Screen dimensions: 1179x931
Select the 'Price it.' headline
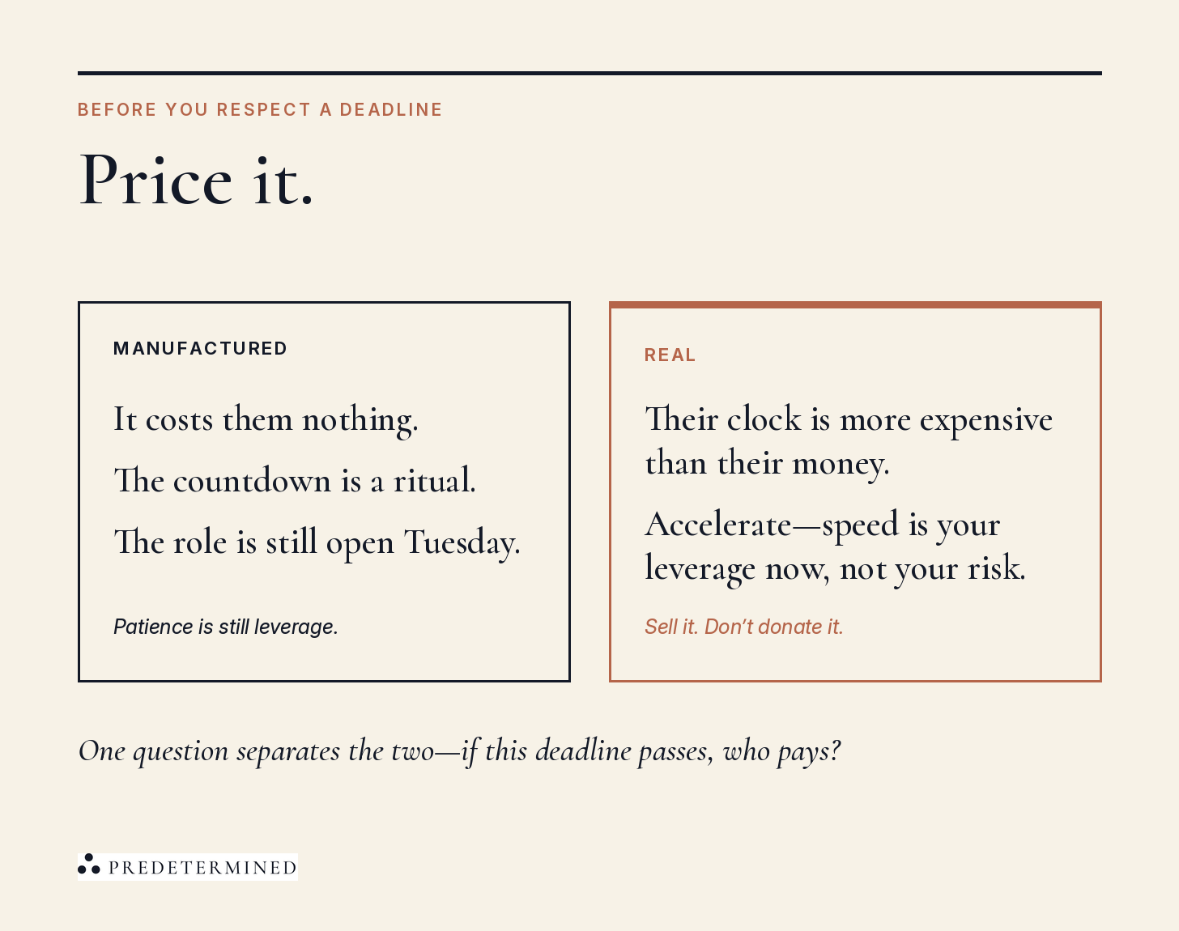(196, 180)
